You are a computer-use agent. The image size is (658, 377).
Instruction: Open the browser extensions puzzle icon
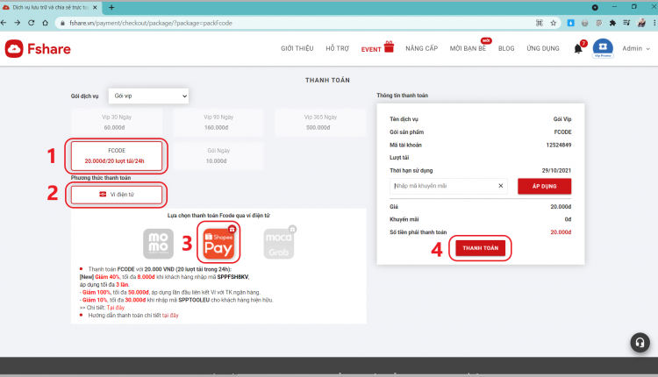(612, 23)
